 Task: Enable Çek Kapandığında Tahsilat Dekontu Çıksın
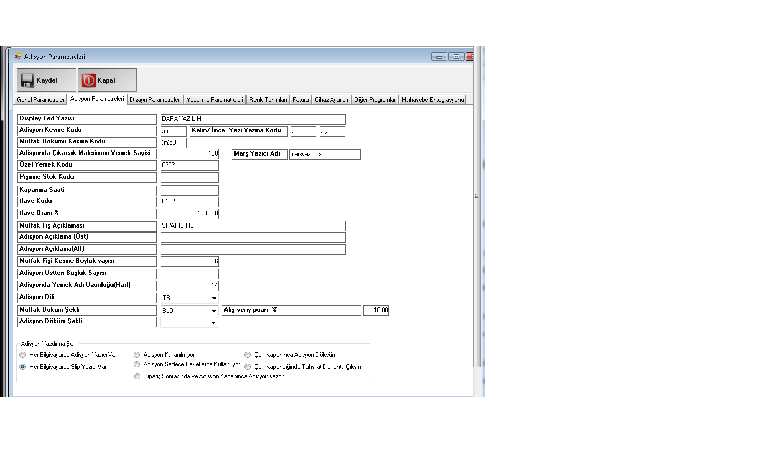(248, 367)
